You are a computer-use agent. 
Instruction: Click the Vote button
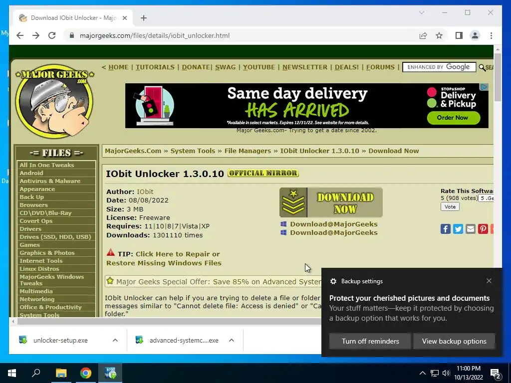pyautogui.click(x=450, y=206)
